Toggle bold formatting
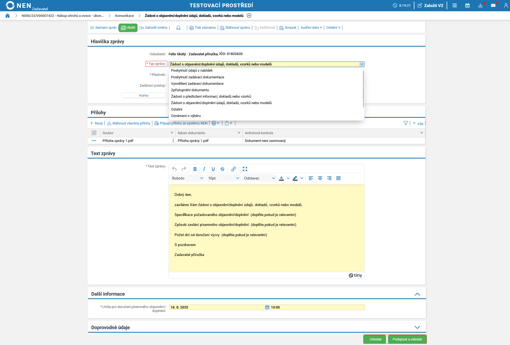 pyautogui.click(x=195, y=169)
